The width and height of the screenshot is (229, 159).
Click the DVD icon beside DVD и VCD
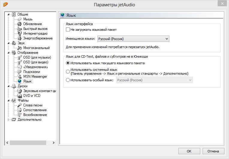19,96
